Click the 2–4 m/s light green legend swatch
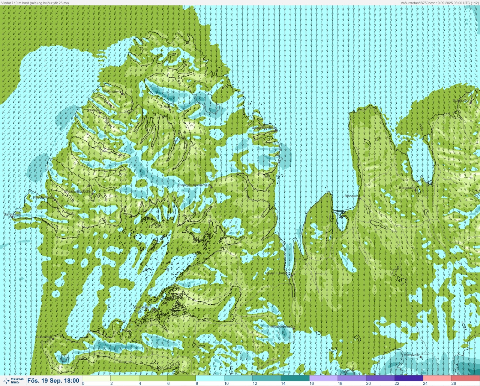 click(124, 378)
